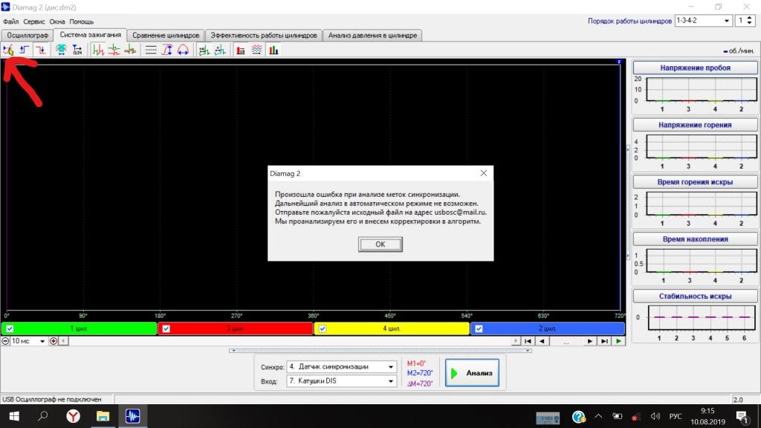The image size is (761, 428).
Task: Click the teal waveform with arrows icon
Action: pyautogui.click(x=220, y=50)
